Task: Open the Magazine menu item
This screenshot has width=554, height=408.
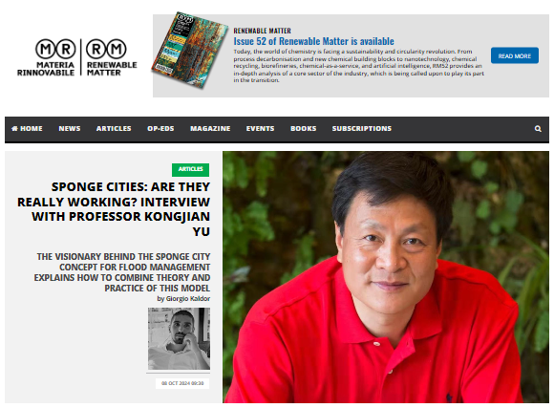Action: coord(210,129)
